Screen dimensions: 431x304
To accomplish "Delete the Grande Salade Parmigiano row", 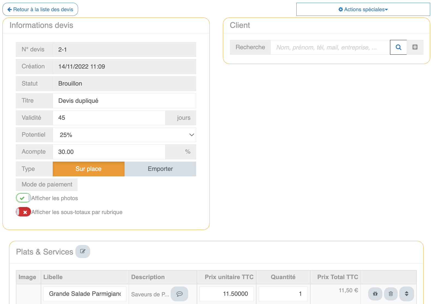I will (x=391, y=294).
